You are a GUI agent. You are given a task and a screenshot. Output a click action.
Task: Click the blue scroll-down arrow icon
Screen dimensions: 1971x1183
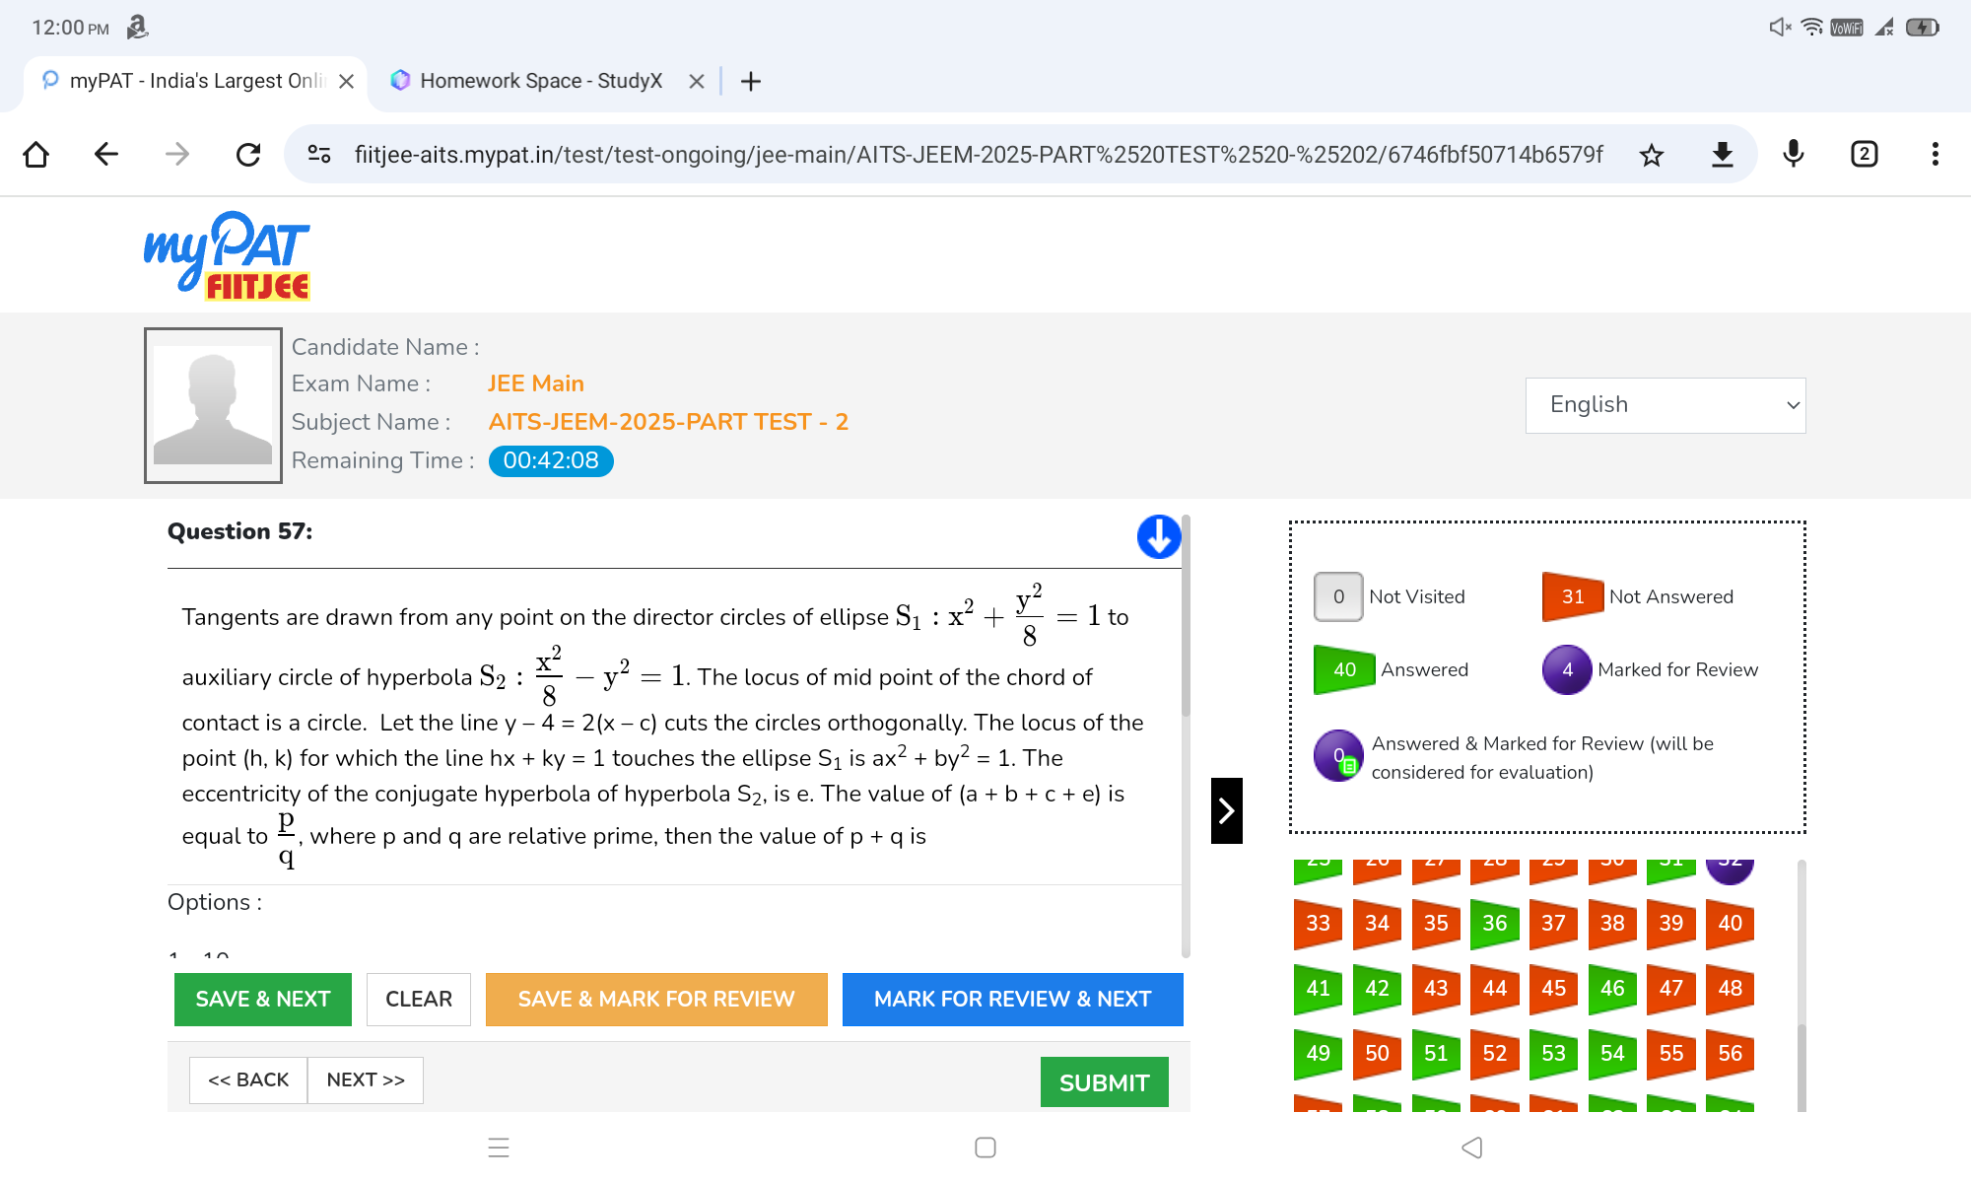1159,537
